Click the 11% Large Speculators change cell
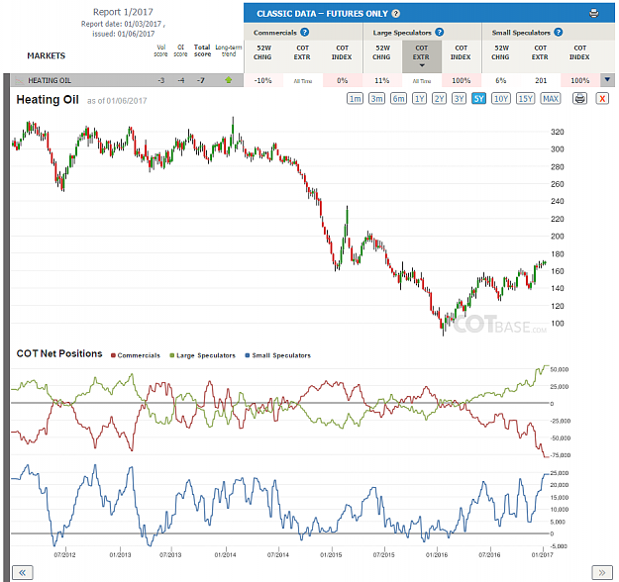The image size is (619, 582). (382, 80)
